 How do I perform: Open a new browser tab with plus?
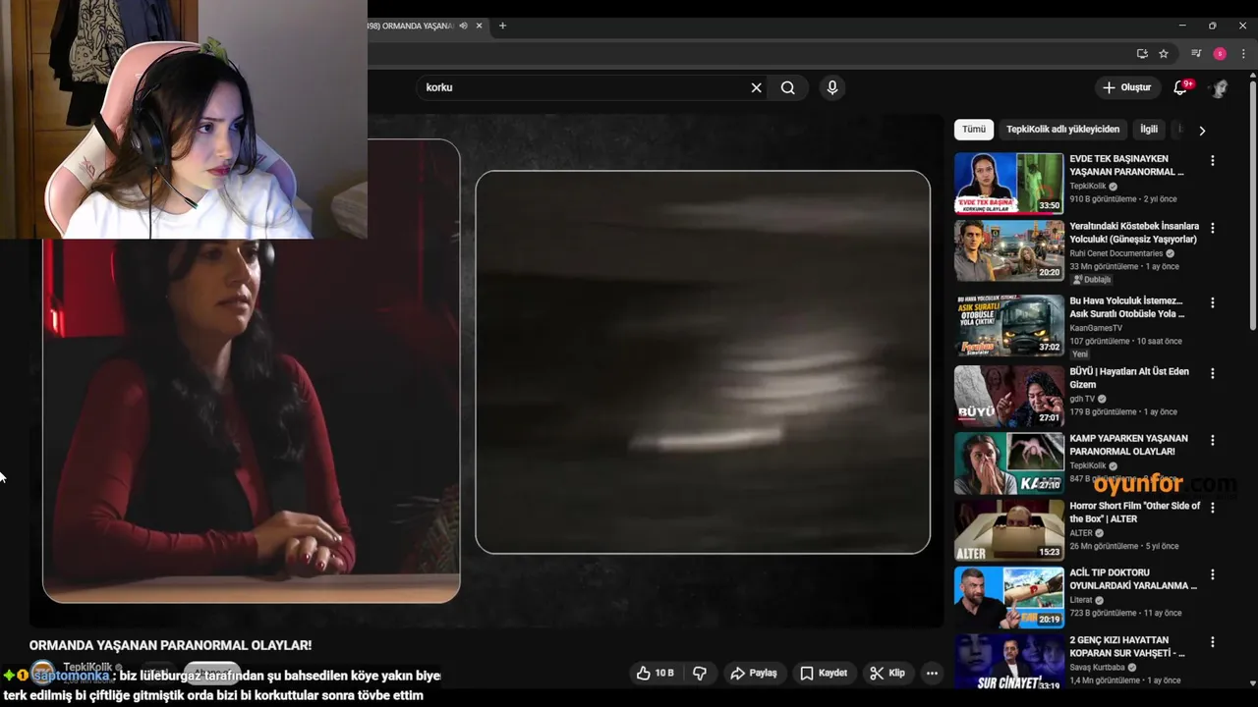502,26
